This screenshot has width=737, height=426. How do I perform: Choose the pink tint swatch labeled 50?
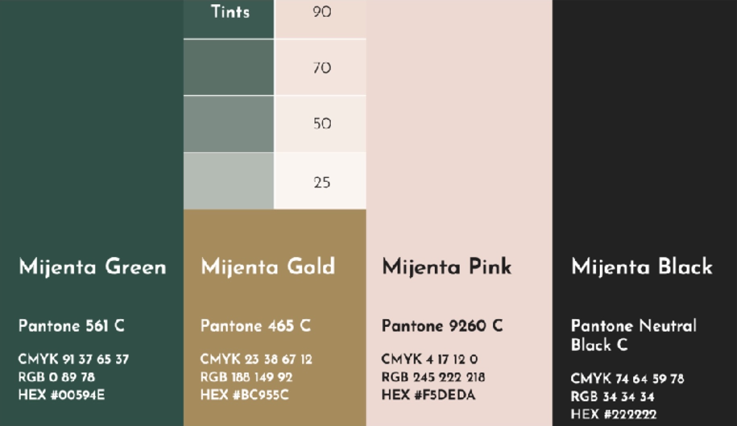click(x=321, y=123)
